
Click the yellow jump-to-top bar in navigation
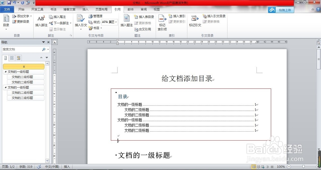[24, 66]
